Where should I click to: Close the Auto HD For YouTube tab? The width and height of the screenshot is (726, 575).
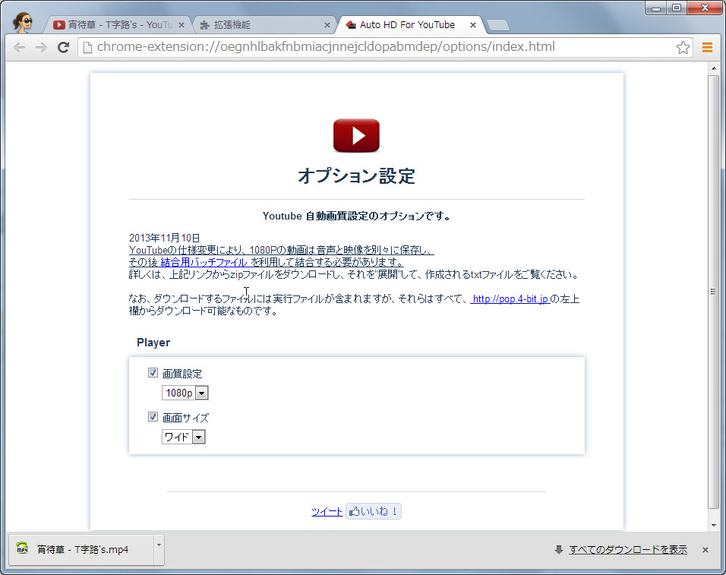click(x=472, y=25)
